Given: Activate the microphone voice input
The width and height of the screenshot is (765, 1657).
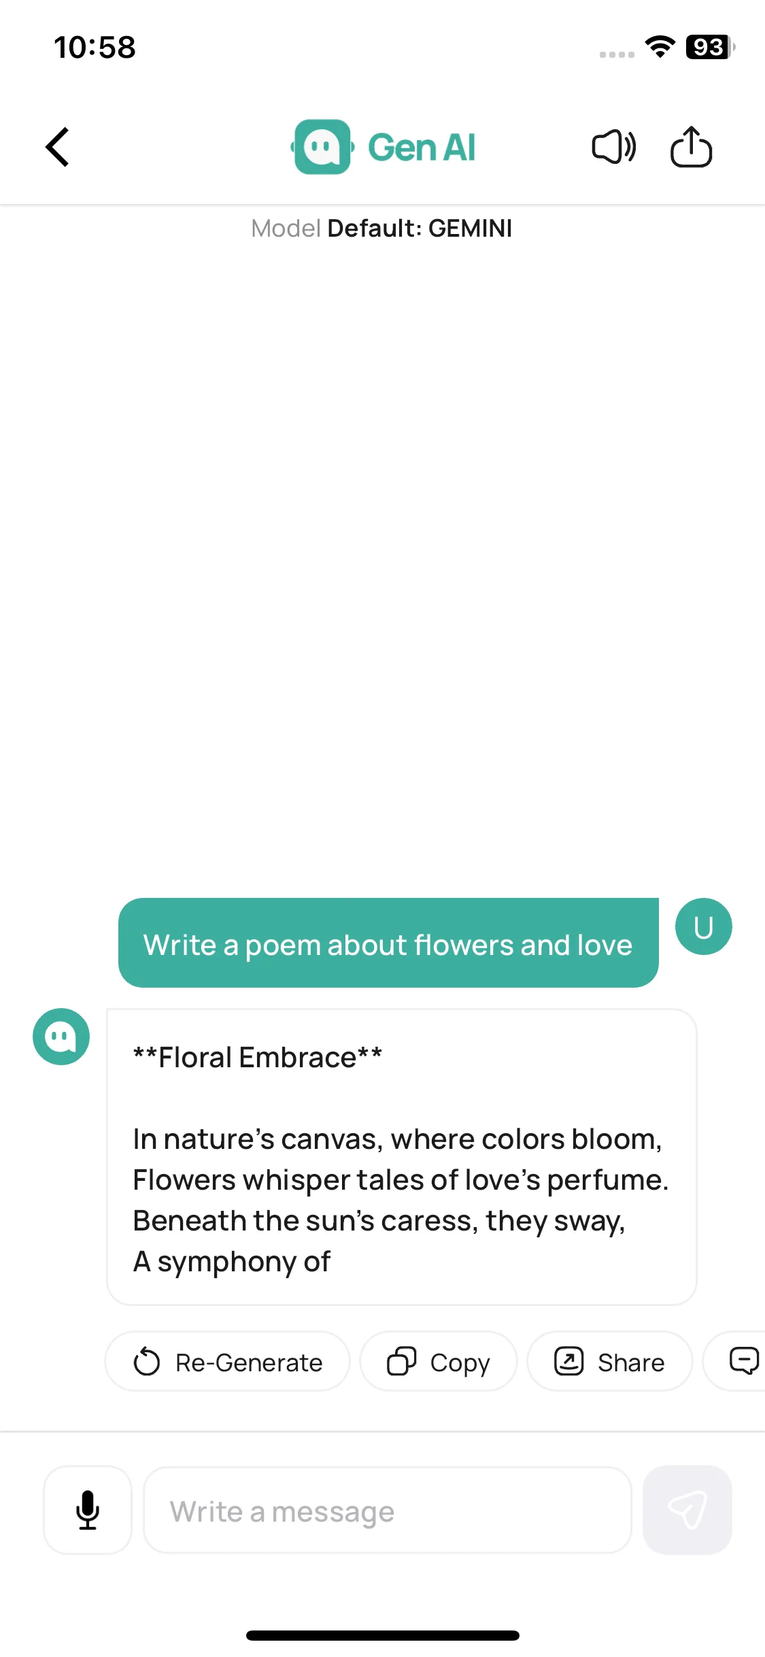Looking at the screenshot, I should pyautogui.click(x=88, y=1510).
